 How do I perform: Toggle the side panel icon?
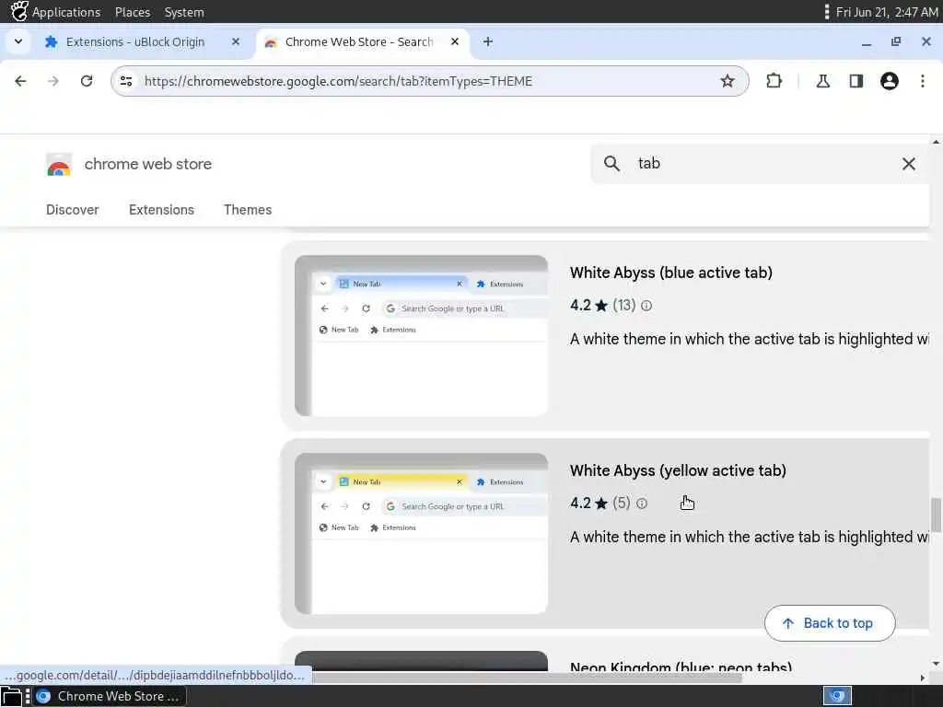coord(856,81)
